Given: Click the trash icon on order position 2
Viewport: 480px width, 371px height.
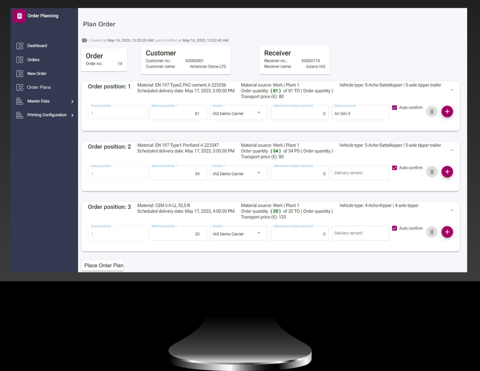Looking at the screenshot, I should pos(432,172).
